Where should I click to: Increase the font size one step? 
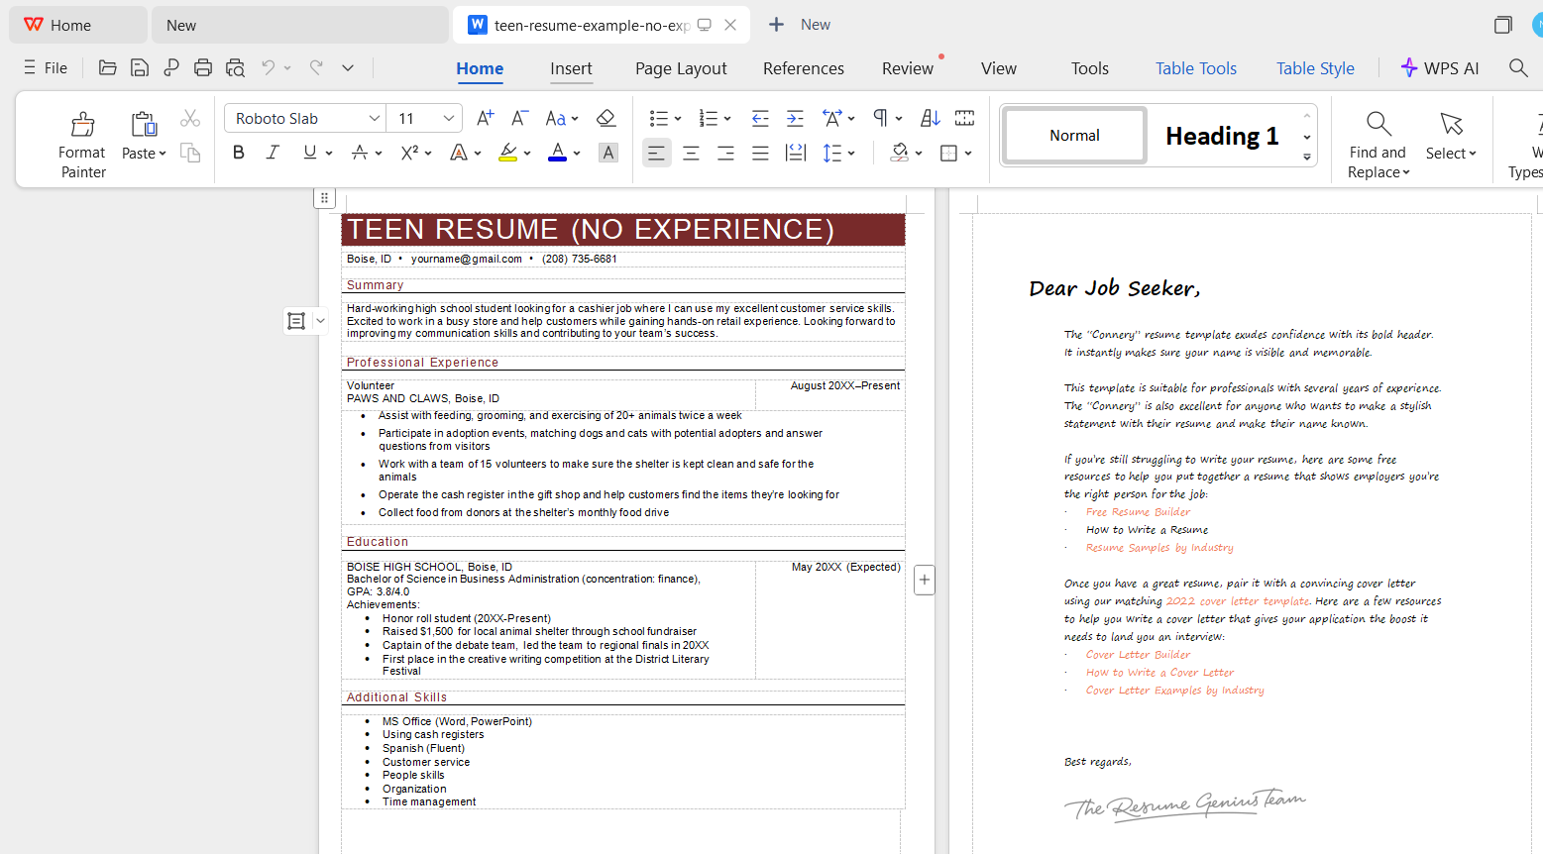[484, 117]
